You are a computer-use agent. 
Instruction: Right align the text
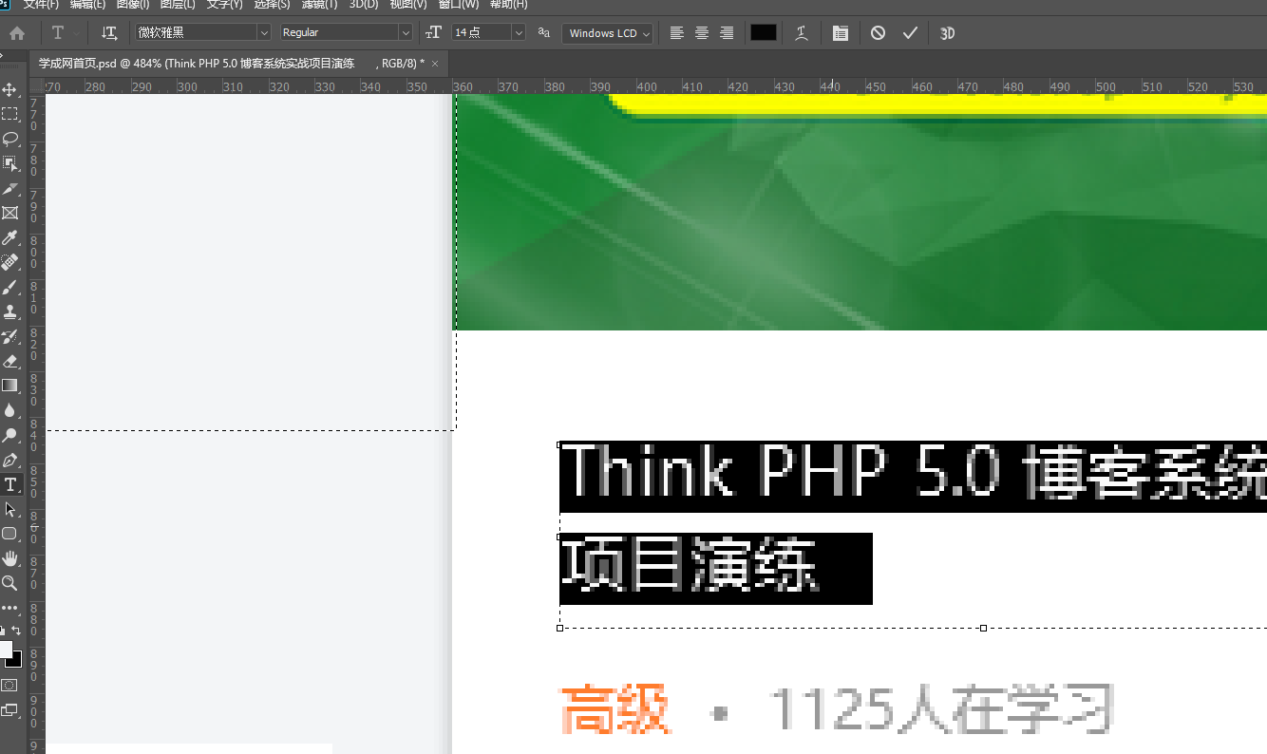727,32
